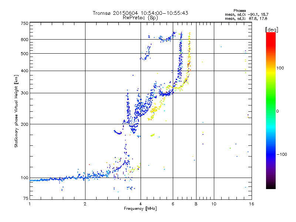Click the x-axis tick label '6'
296x222 pixels.
click(x=173, y=204)
